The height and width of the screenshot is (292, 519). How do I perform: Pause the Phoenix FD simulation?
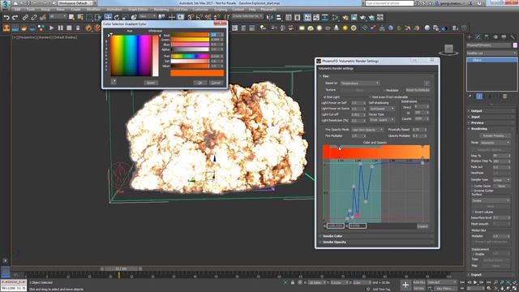(60, 28)
